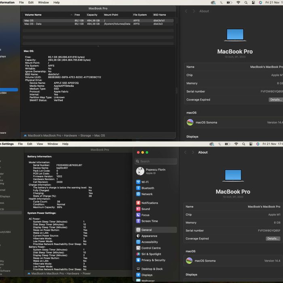
Task: Click Bluetooth status icon in the lower menu bar
Action: click(x=220, y=144)
